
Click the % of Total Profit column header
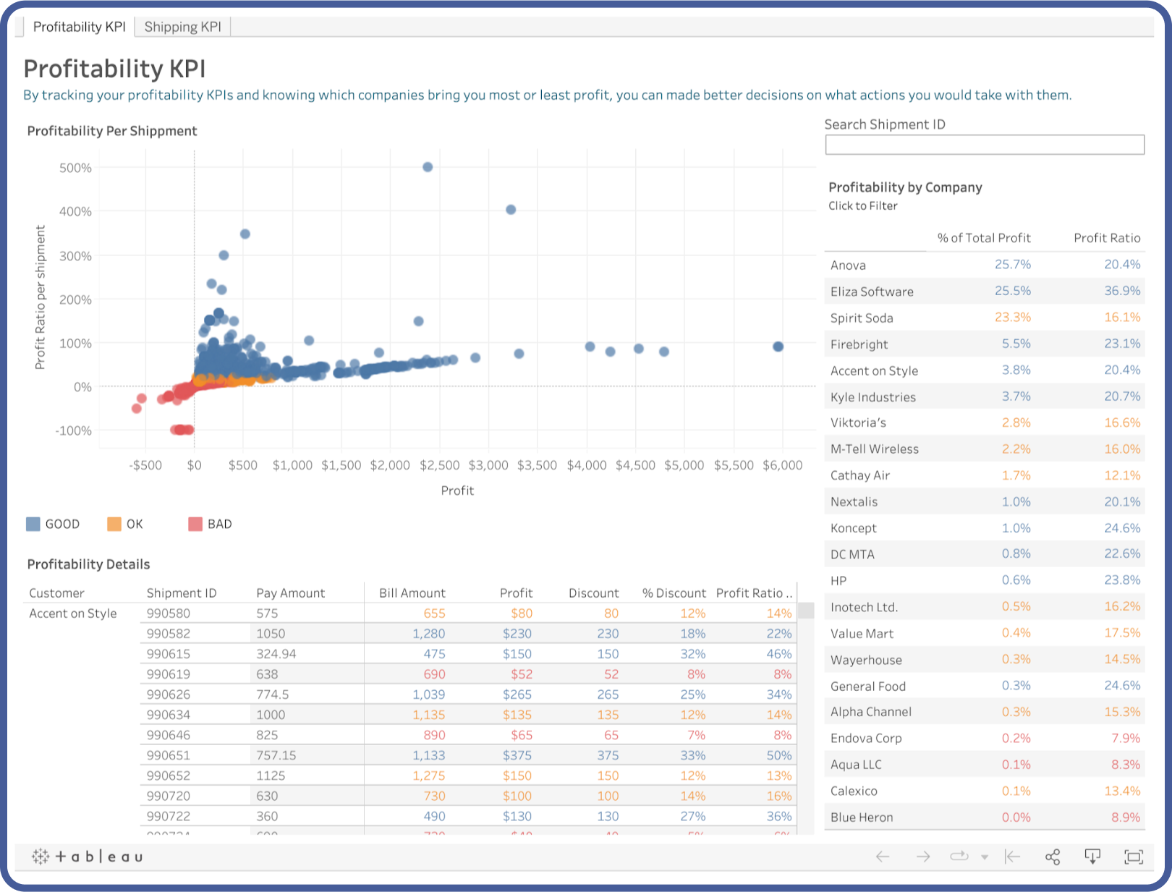point(984,237)
